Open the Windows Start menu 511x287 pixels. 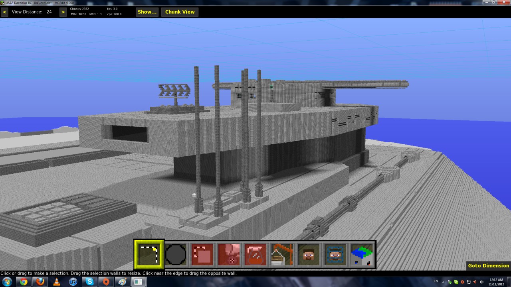pos(7,282)
